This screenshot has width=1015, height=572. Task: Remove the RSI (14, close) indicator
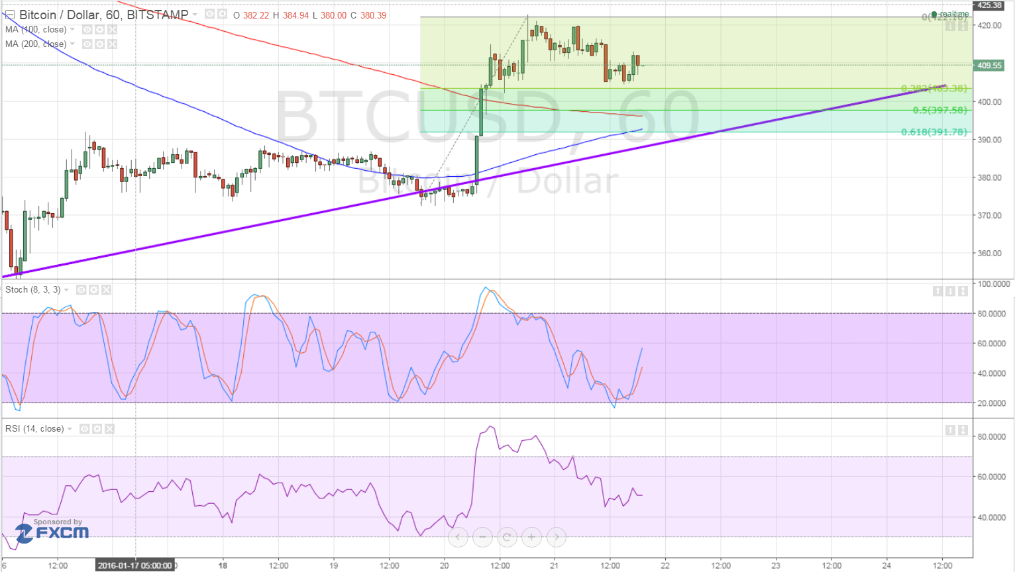click(109, 429)
